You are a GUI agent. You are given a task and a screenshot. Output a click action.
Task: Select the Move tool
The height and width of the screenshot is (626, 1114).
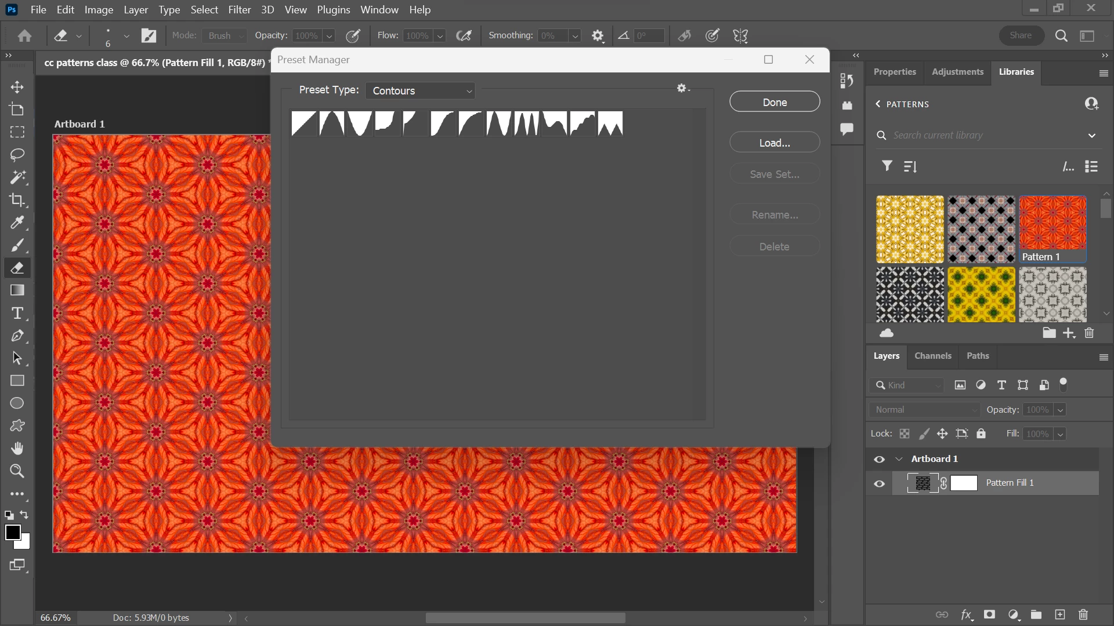click(x=17, y=87)
